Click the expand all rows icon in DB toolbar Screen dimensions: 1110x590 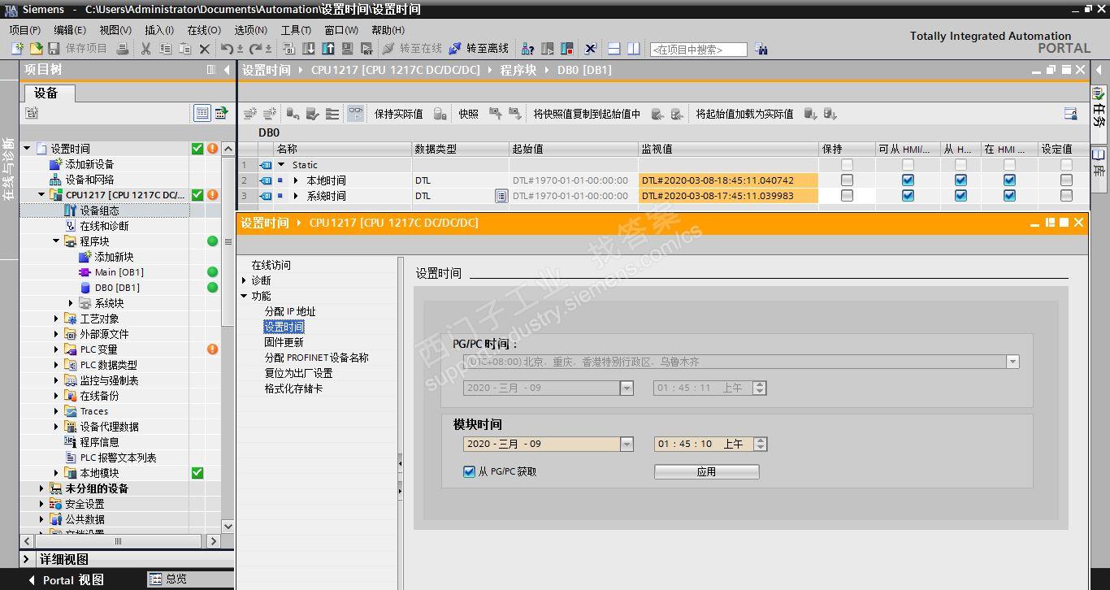332,114
